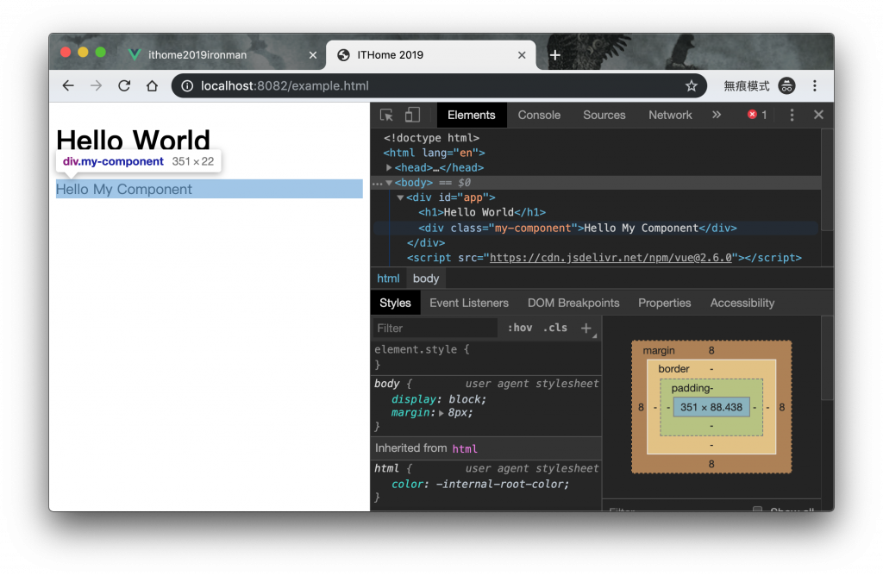Switch to the Elements panel
This screenshot has width=883, height=576.
click(472, 115)
